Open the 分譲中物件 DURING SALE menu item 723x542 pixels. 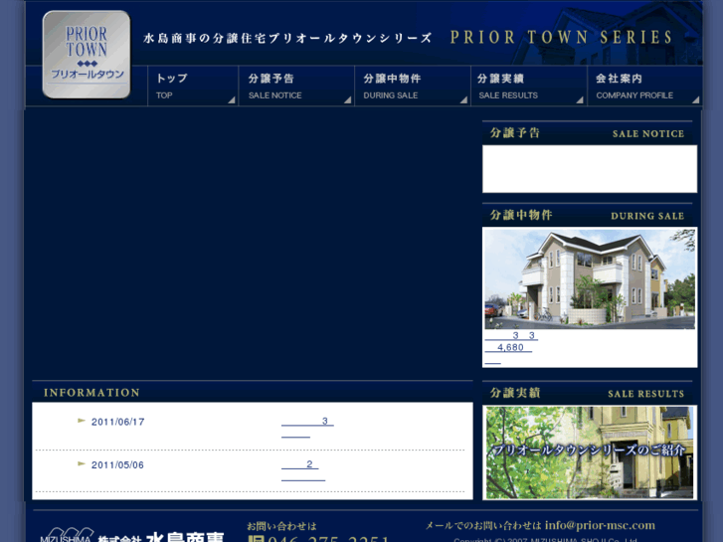tap(413, 87)
